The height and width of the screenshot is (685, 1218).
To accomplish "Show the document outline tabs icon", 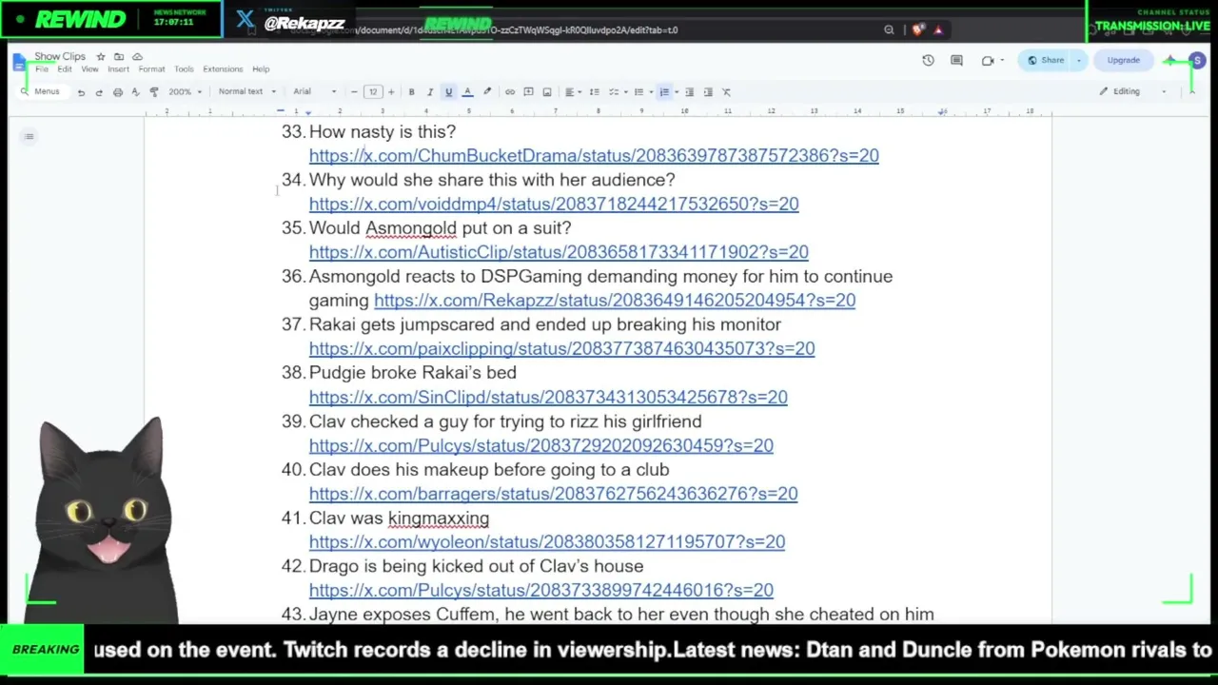I will [29, 137].
